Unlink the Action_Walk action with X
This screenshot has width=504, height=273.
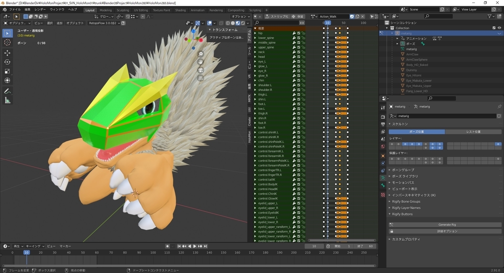coord(362,16)
